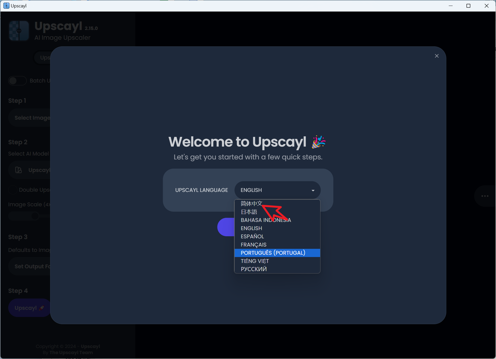
Task: Toggle the Batch Upscayl switch
Action: (17, 81)
